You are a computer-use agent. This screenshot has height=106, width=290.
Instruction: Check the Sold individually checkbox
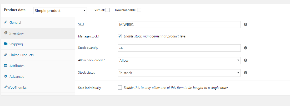(x=120, y=88)
